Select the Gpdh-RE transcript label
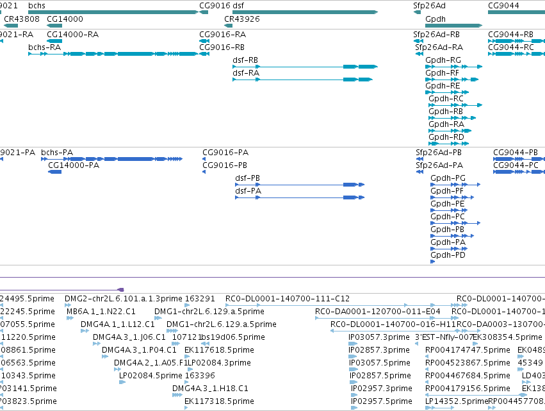This screenshot has width=545, height=411. [x=443, y=86]
